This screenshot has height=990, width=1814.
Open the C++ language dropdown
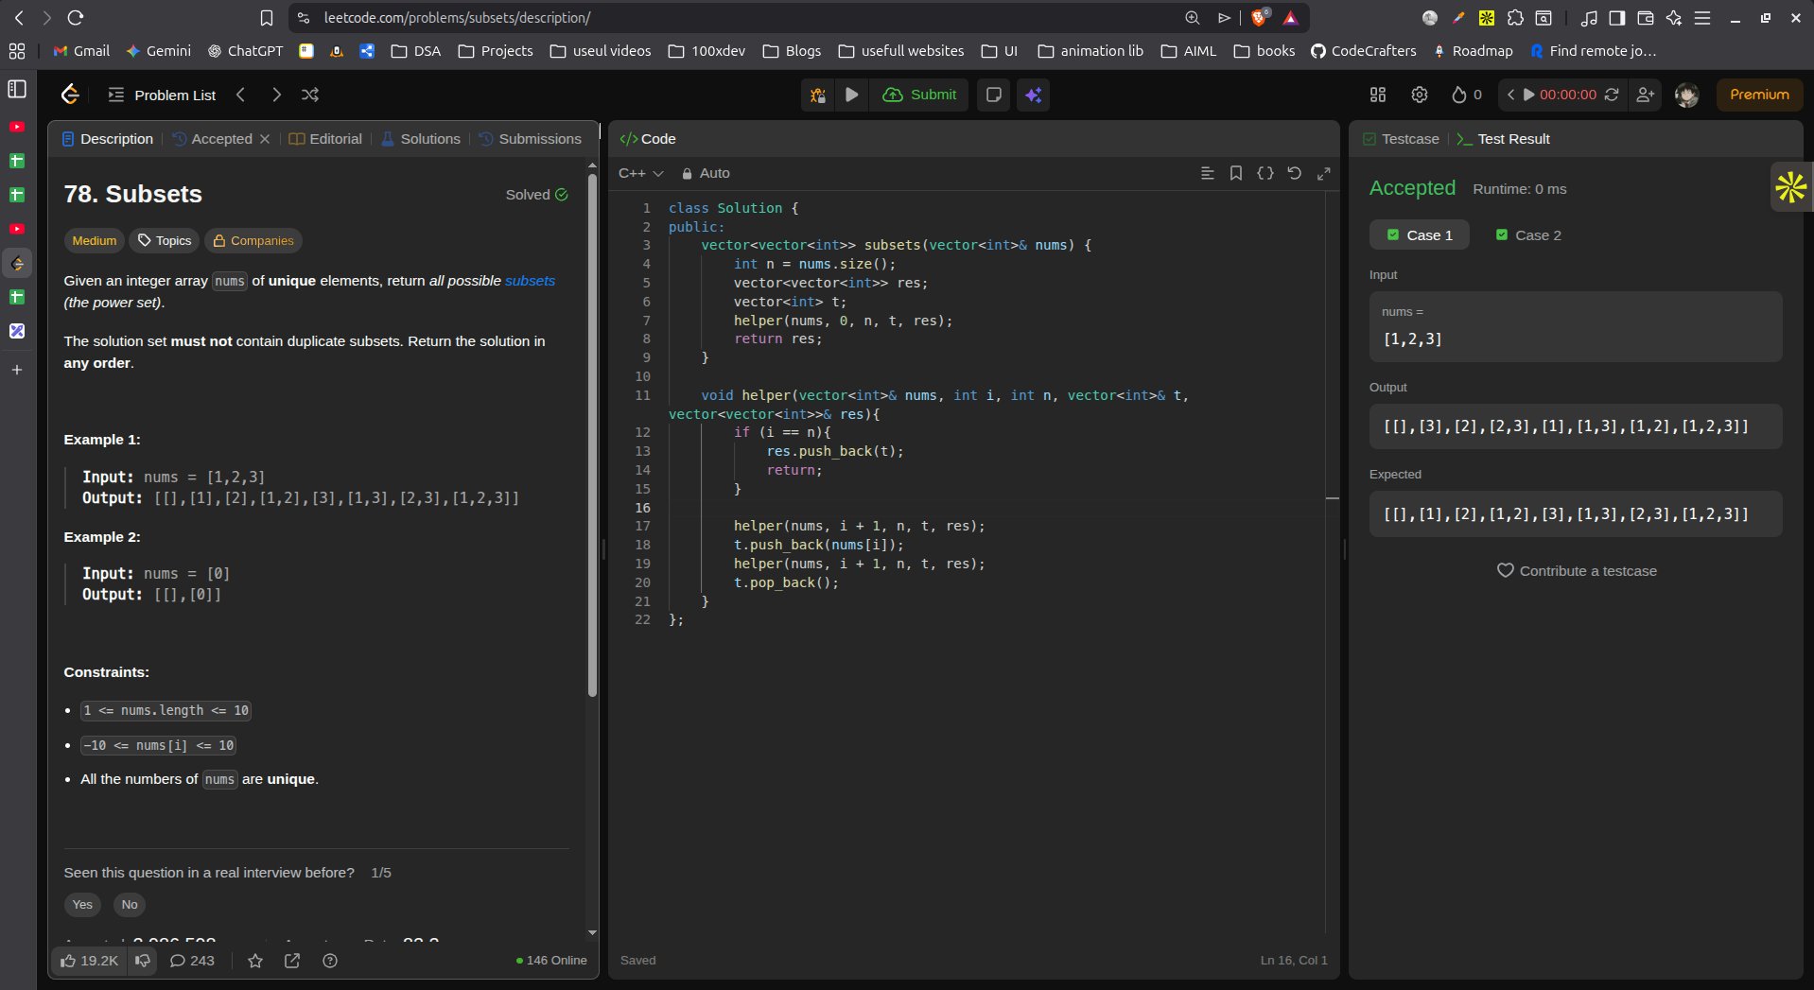click(640, 173)
